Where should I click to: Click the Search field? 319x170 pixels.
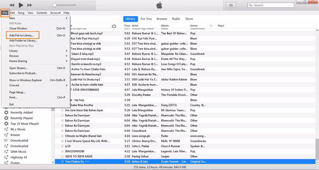(x=271, y=5)
